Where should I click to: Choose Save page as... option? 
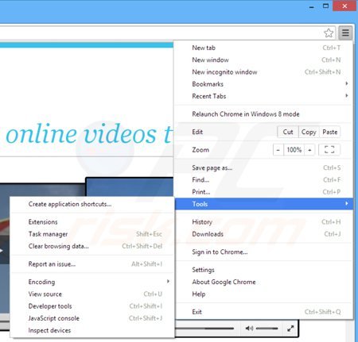tap(264, 167)
